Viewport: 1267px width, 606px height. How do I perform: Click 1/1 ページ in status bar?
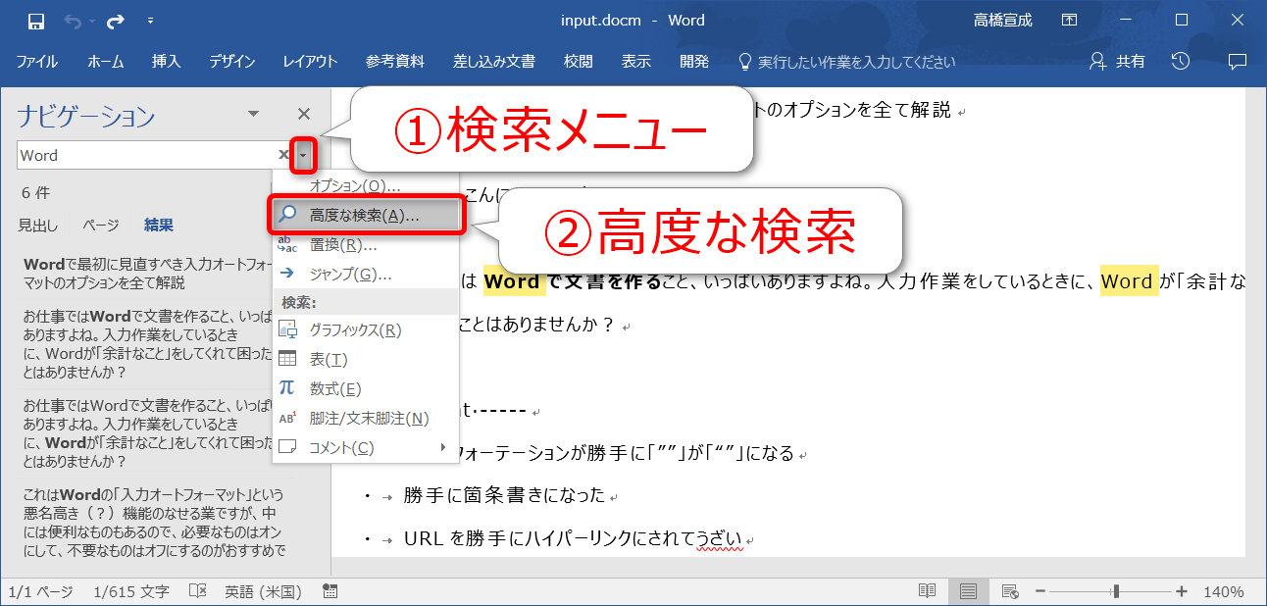(40, 591)
